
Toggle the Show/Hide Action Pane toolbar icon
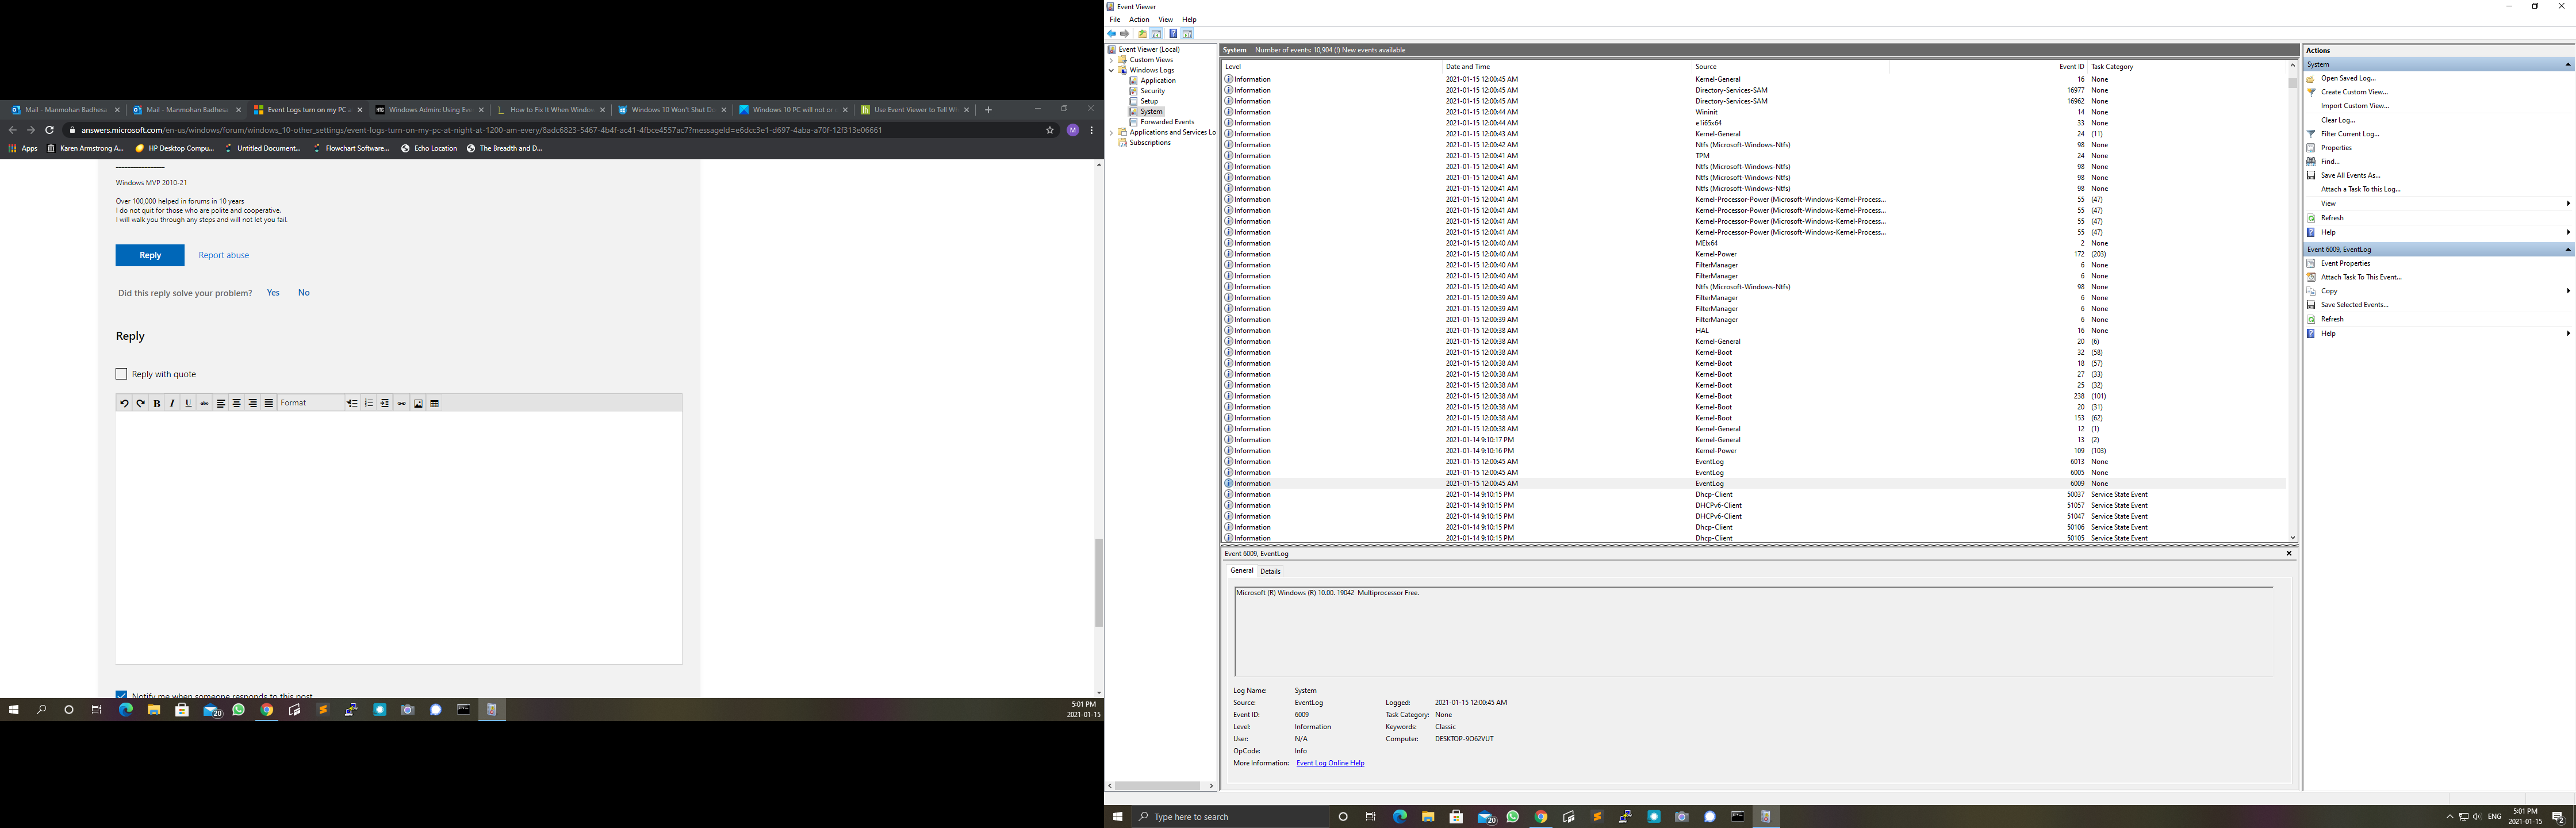pyautogui.click(x=1187, y=34)
